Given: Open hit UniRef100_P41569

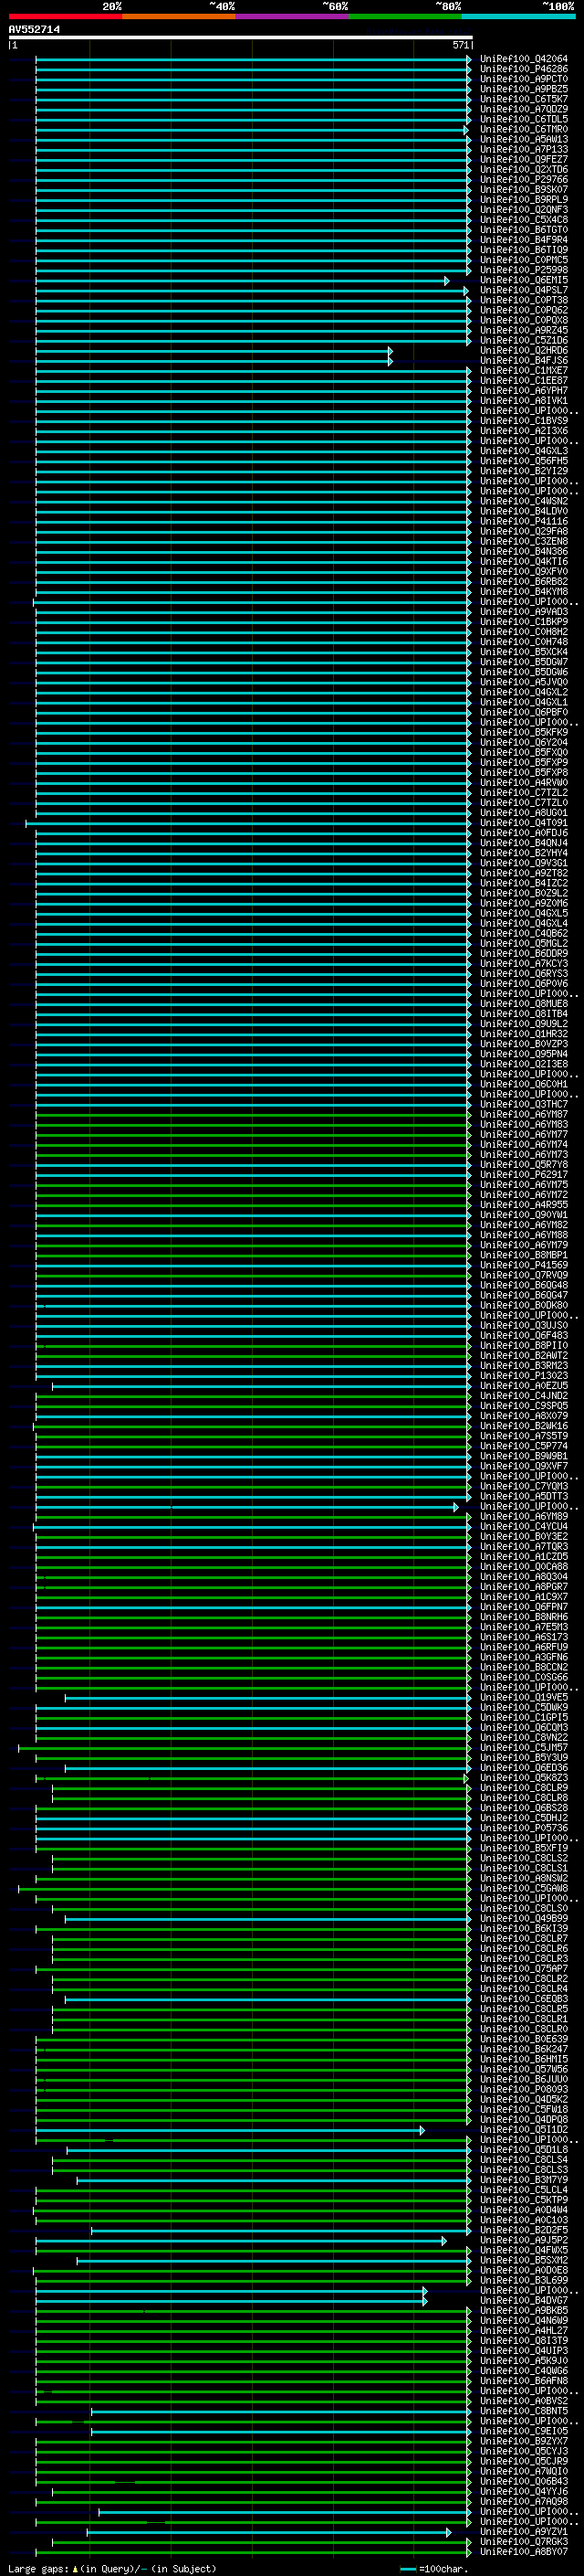Looking at the screenshot, I should 524,1265.
